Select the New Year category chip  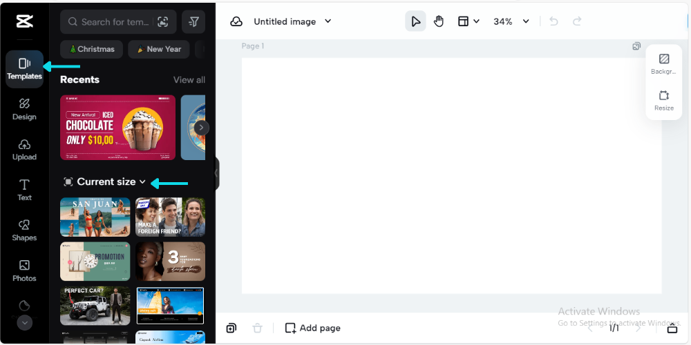(159, 49)
